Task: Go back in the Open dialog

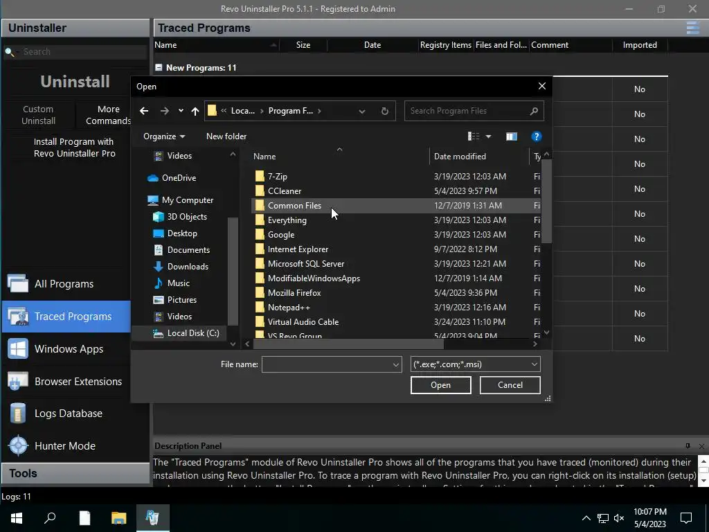Action: [144, 111]
